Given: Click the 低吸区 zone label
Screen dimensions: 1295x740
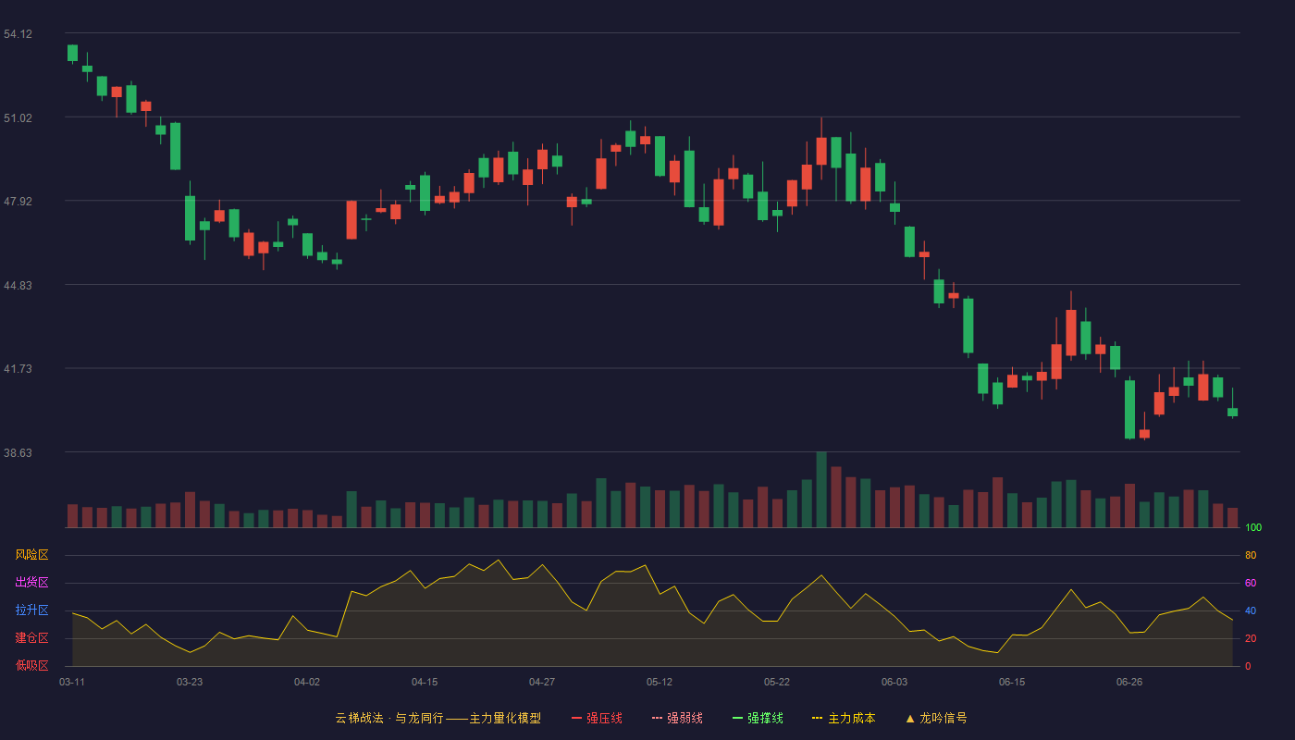Looking at the screenshot, I should coord(32,665).
